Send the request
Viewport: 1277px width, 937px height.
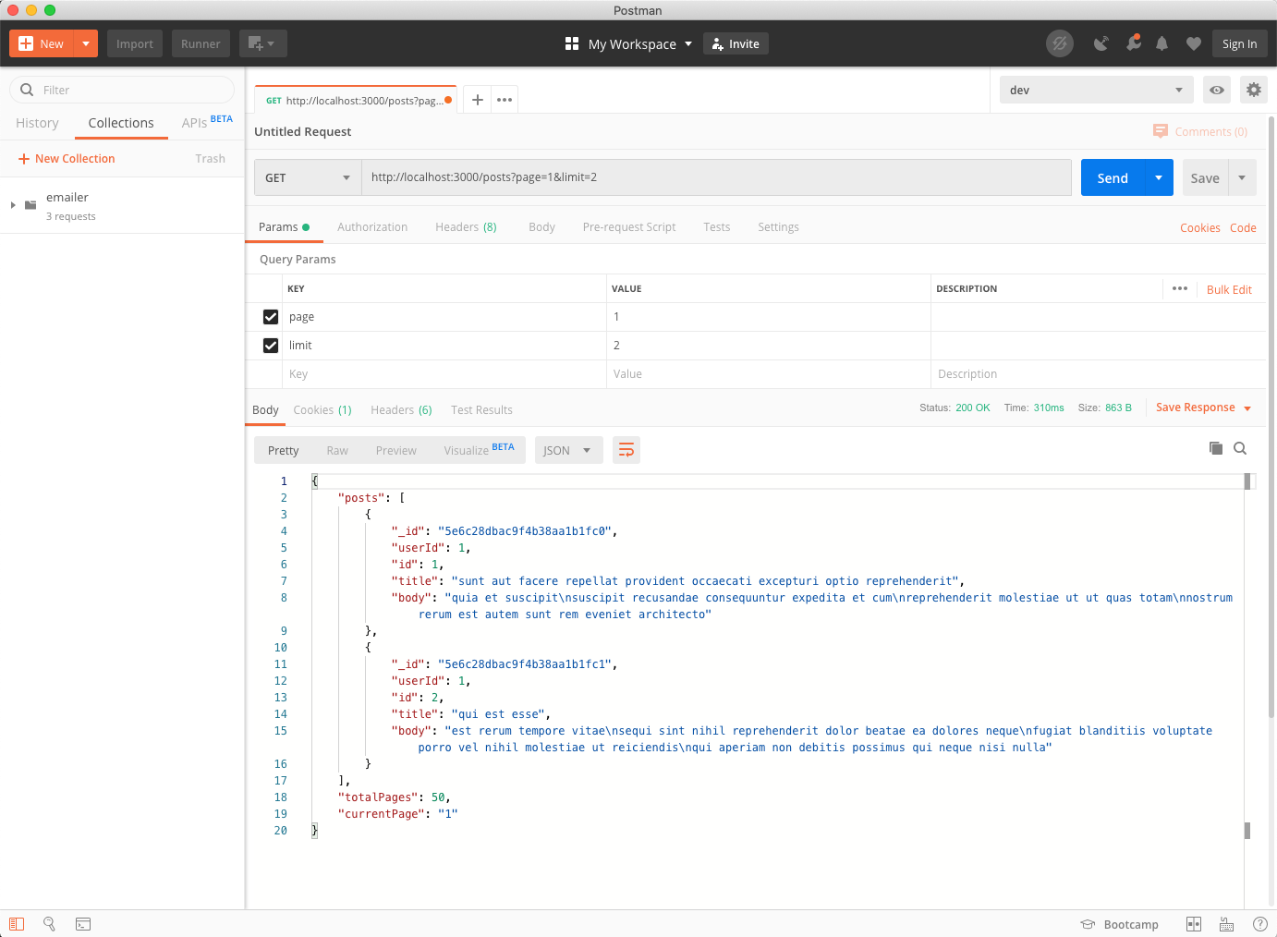[x=1113, y=177]
